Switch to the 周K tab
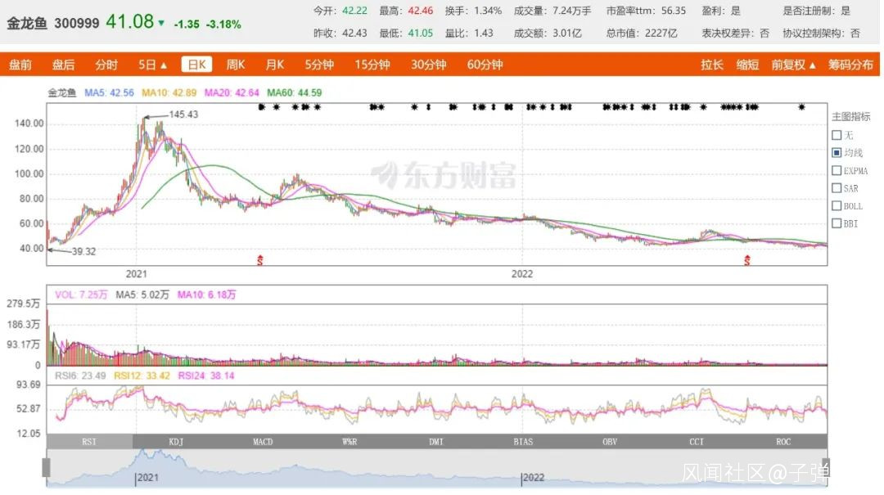Screen dimensions: 884x495 click(236, 65)
